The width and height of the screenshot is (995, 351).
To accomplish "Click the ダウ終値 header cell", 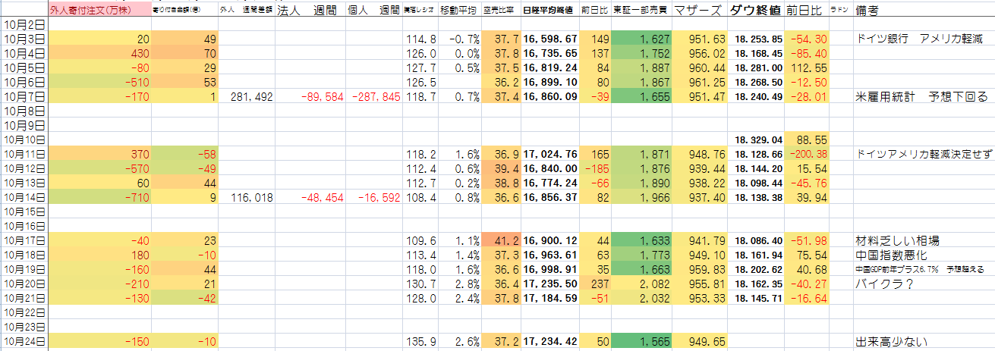I will (755, 11).
